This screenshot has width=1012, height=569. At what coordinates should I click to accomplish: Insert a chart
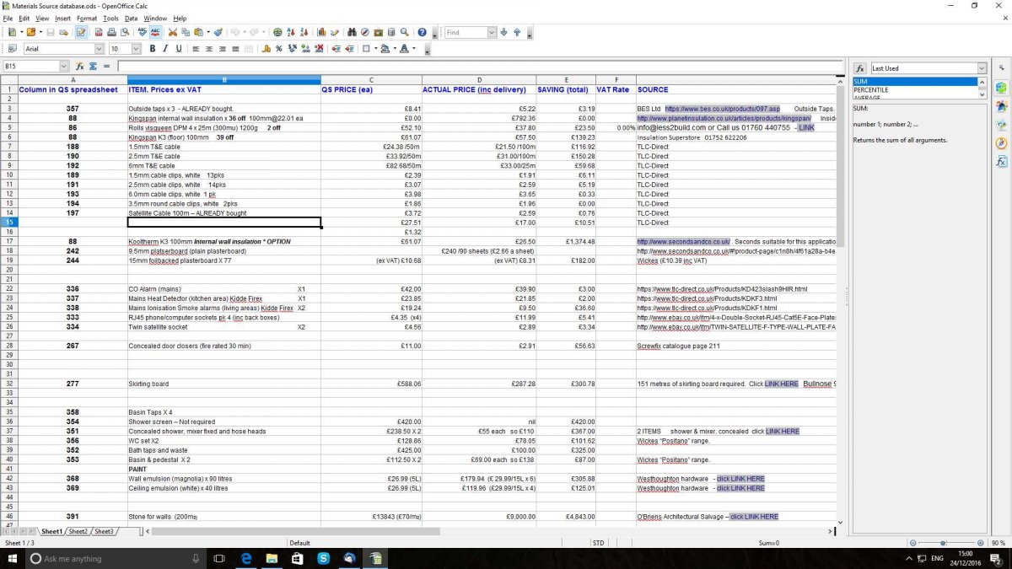321,31
